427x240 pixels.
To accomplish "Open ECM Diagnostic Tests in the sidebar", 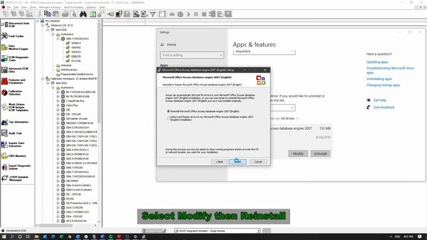I will coord(15,59).
